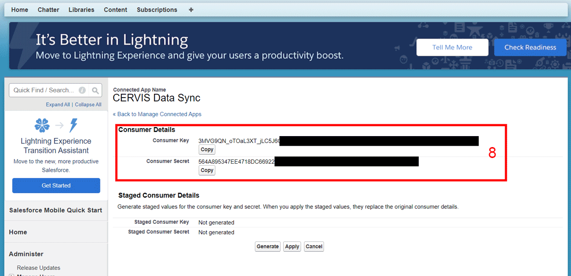Open Release Updates under Administer
Image resolution: width=571 pixels, height=276 pixels.
coord(39,268)
